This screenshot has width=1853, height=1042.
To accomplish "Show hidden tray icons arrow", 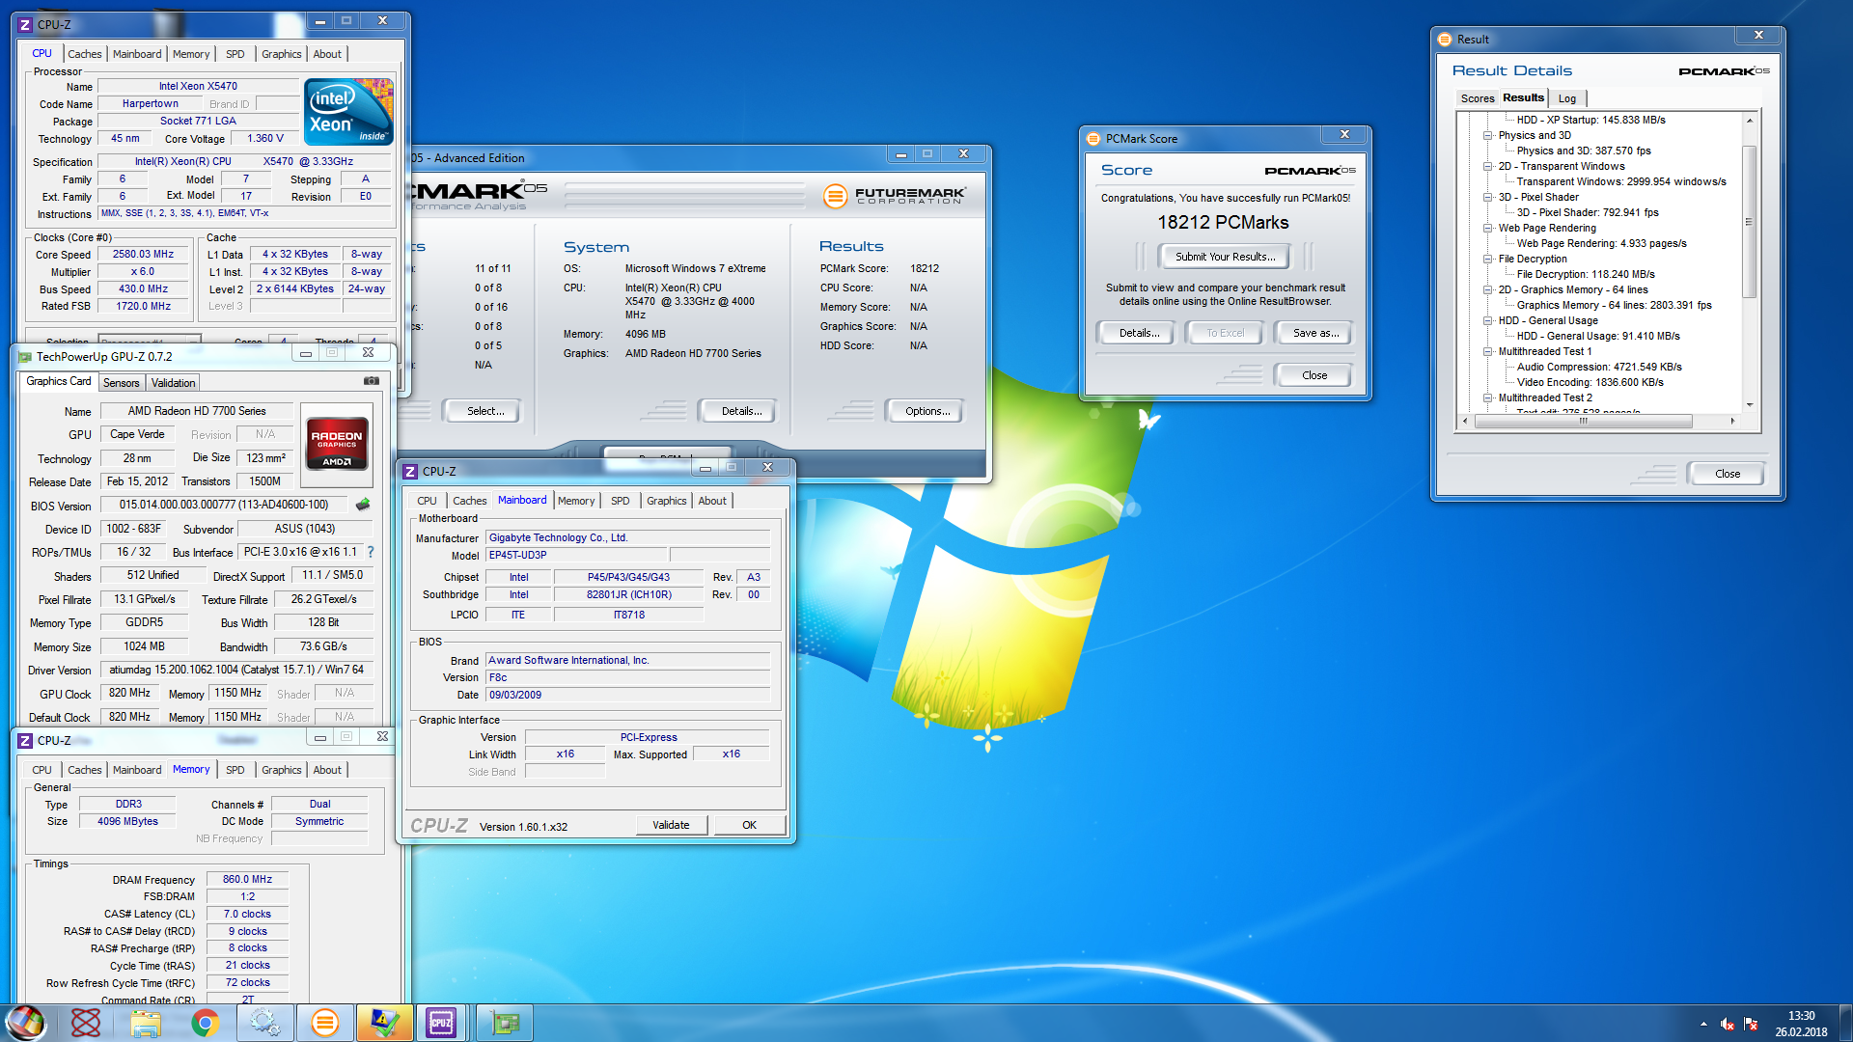I will click(x=1703, y=1024).
